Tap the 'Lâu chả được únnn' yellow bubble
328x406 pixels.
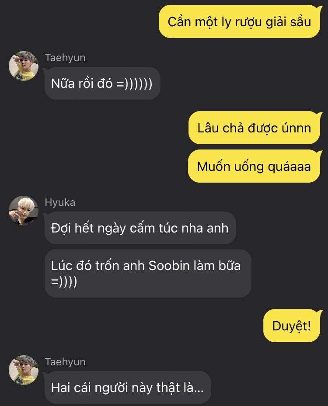tap(255, 128)
